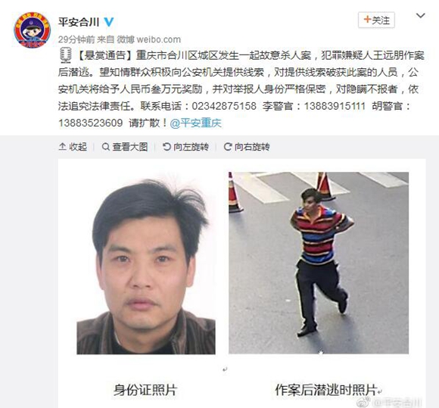Select the 查看大图 text label
Viewport: 439px width, 408px height.
click(x=130, y=147)
